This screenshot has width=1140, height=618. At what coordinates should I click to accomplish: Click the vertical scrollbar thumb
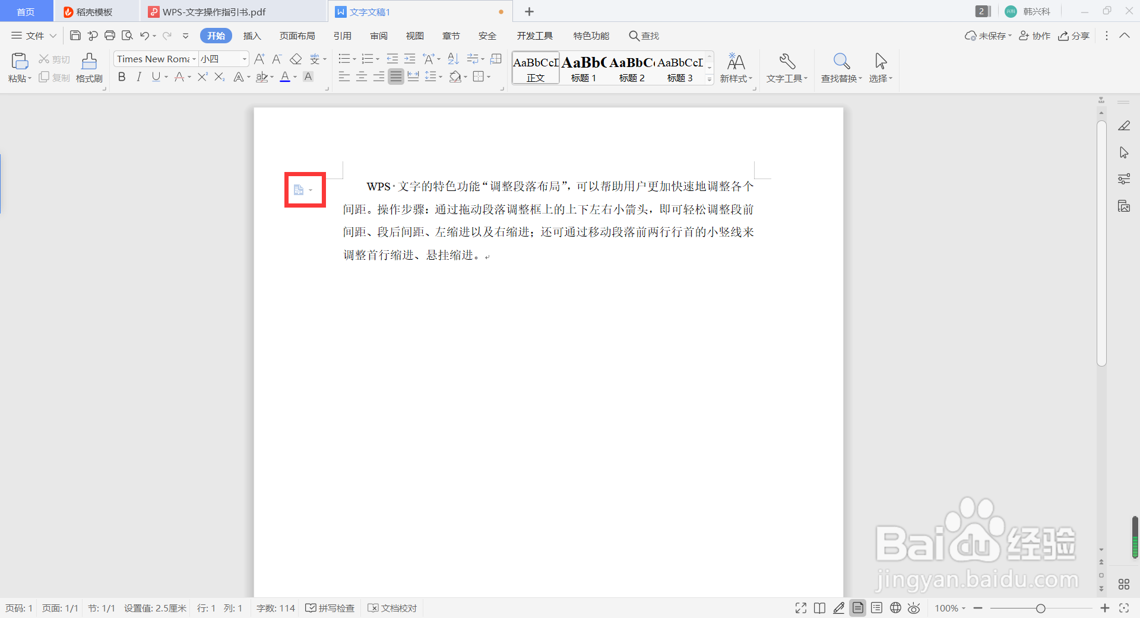point(1101,243)
